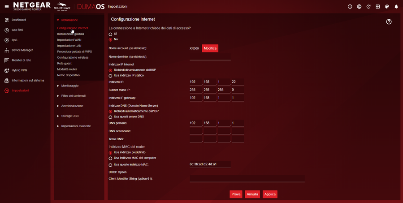Choose "Usa questi server DNS" radio
The image size is (403, 203).
pos(111,117)
